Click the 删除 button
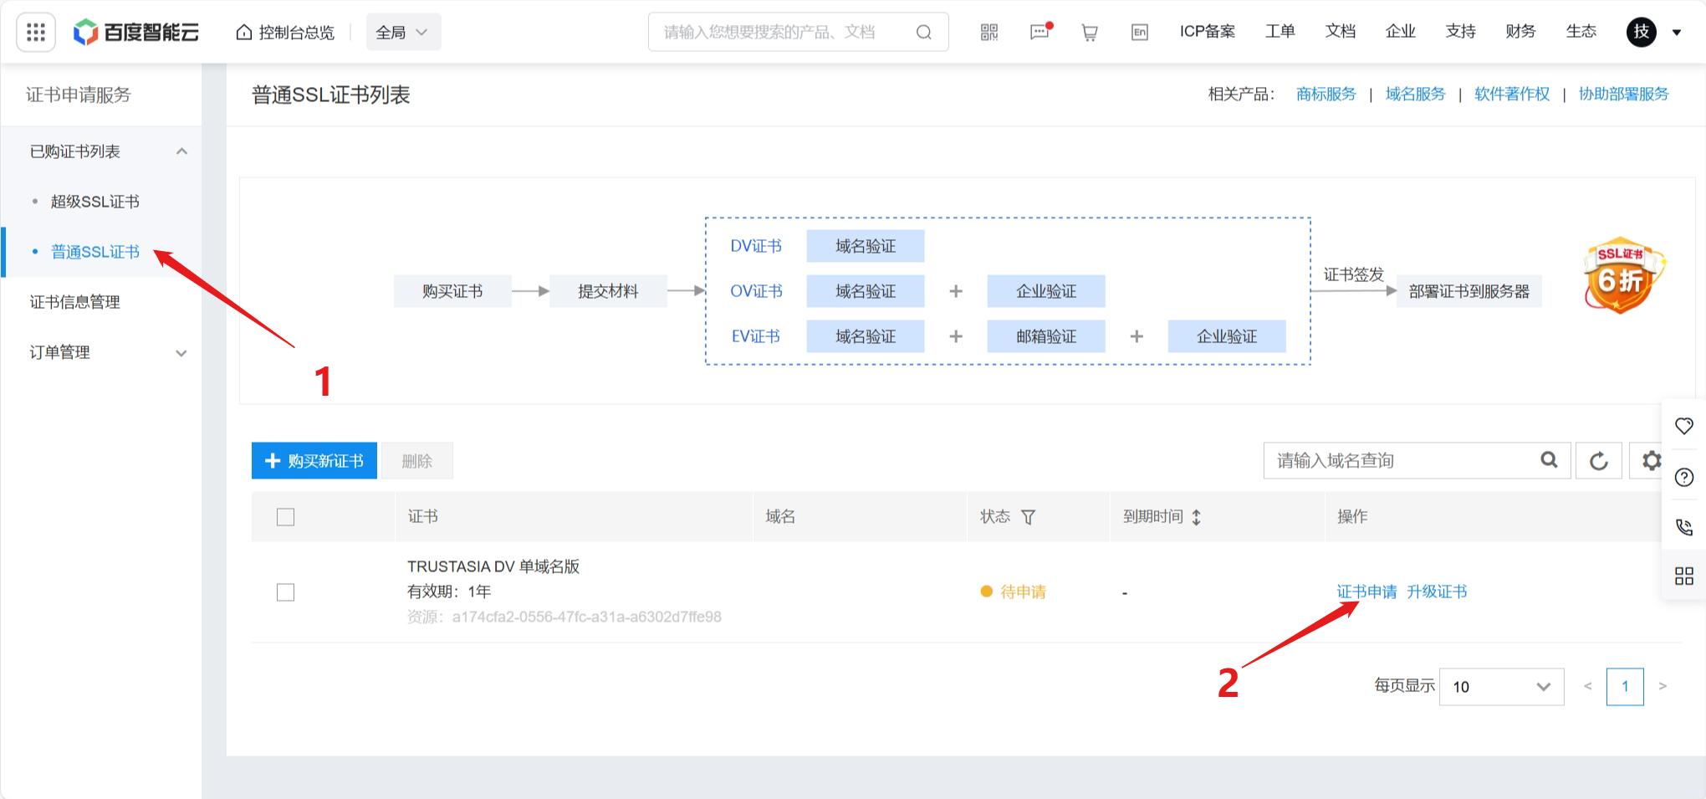Viewport: 1706px width, 799px height. pyautogui.click(x=416, y=461)
